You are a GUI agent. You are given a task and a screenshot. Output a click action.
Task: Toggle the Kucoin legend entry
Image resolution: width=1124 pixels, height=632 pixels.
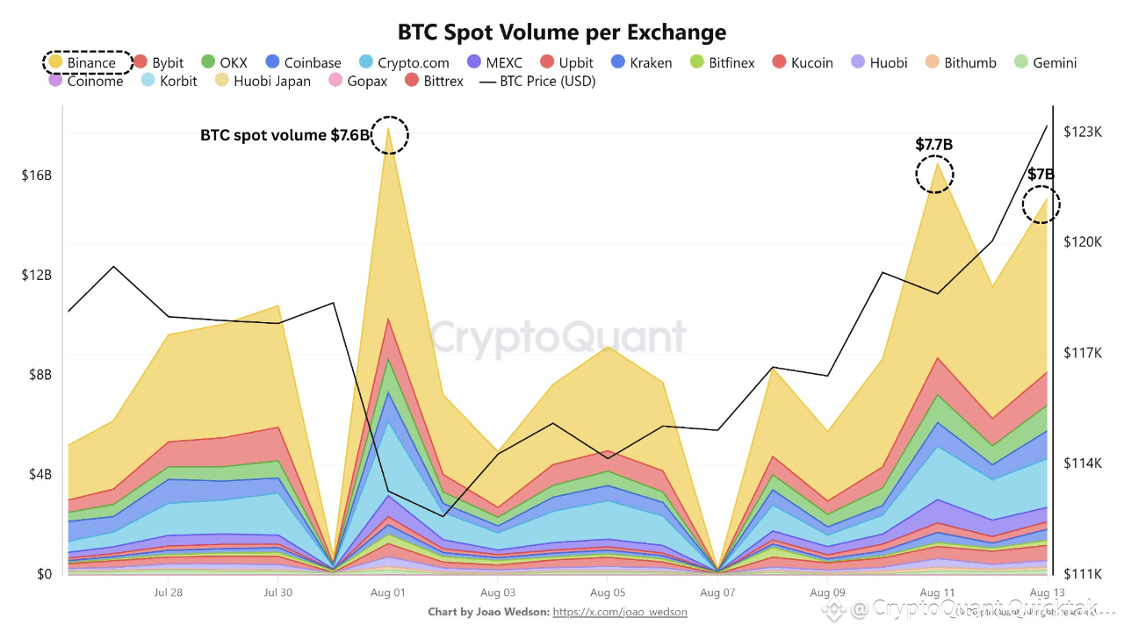(803, 62)
